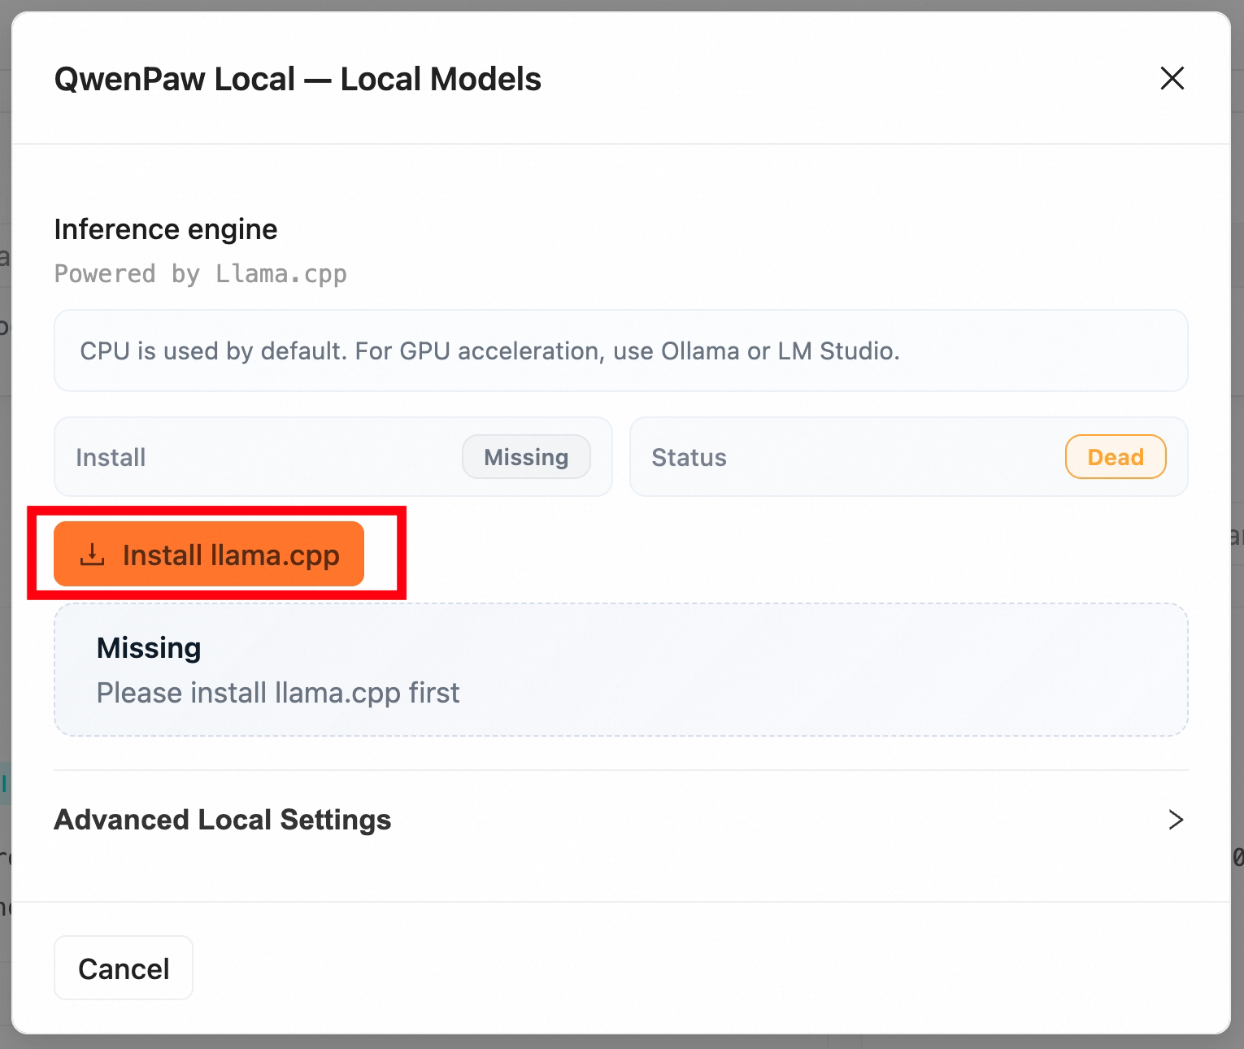
Task: Click the 'Please install llama.cpp first' message
Action: click(x=278, y=693)
